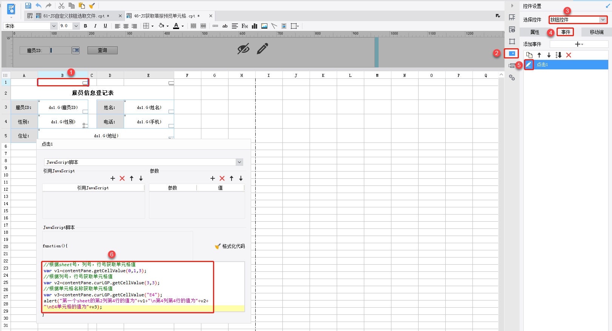Open cell element panel in right sidebar

click(512, 17)
